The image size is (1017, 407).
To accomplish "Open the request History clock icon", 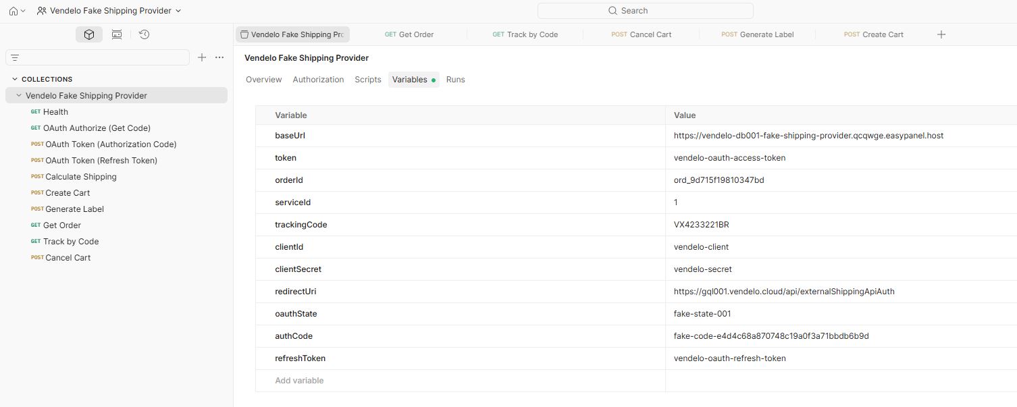I will 144,34.
